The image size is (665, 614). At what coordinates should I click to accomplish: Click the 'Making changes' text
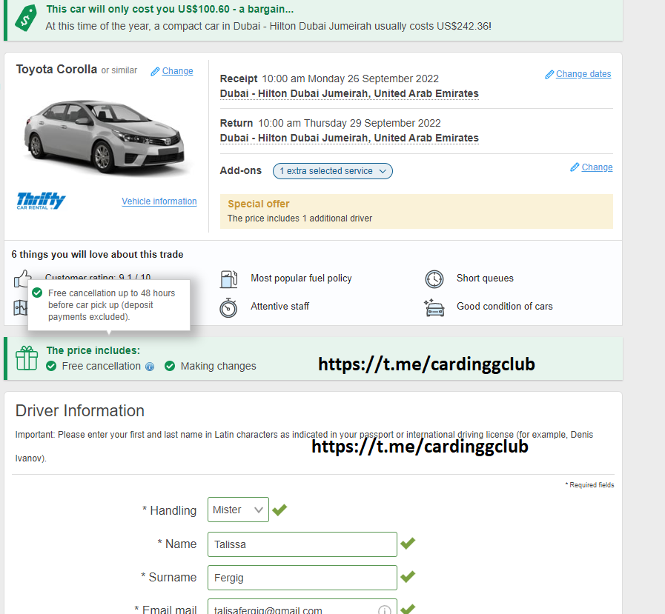coord(218,366)
